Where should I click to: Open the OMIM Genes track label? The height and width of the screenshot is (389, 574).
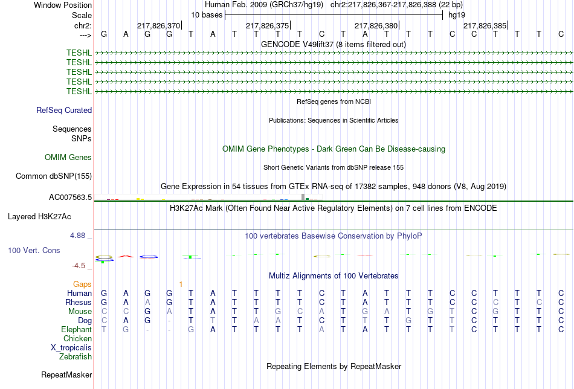coord(68,158)
